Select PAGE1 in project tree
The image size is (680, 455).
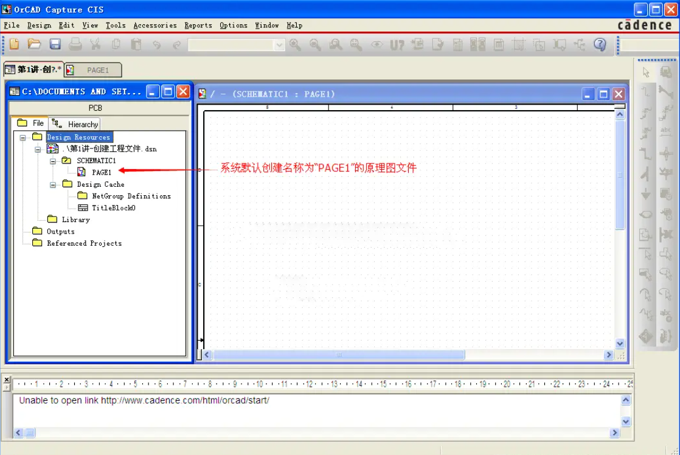coord(102,172)
